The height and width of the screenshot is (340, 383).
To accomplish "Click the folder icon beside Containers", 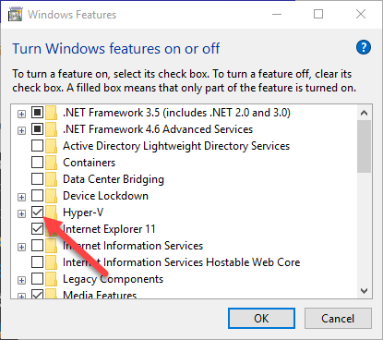I will pyautogui.click(x=51, y=163).
